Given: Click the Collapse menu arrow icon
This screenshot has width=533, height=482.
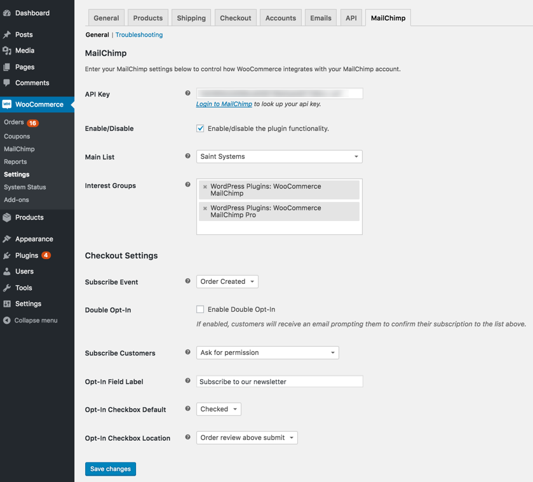Looking at the screenshot, I should tap(7, 321).
